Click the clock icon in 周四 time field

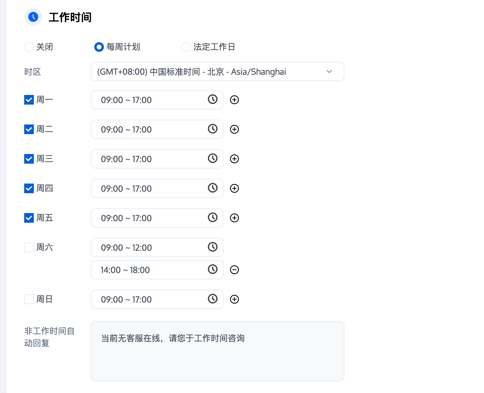[213, 188]
